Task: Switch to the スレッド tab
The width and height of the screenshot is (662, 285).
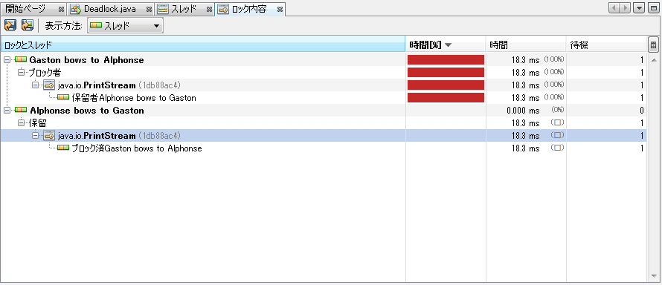Action: pos(184,9)
